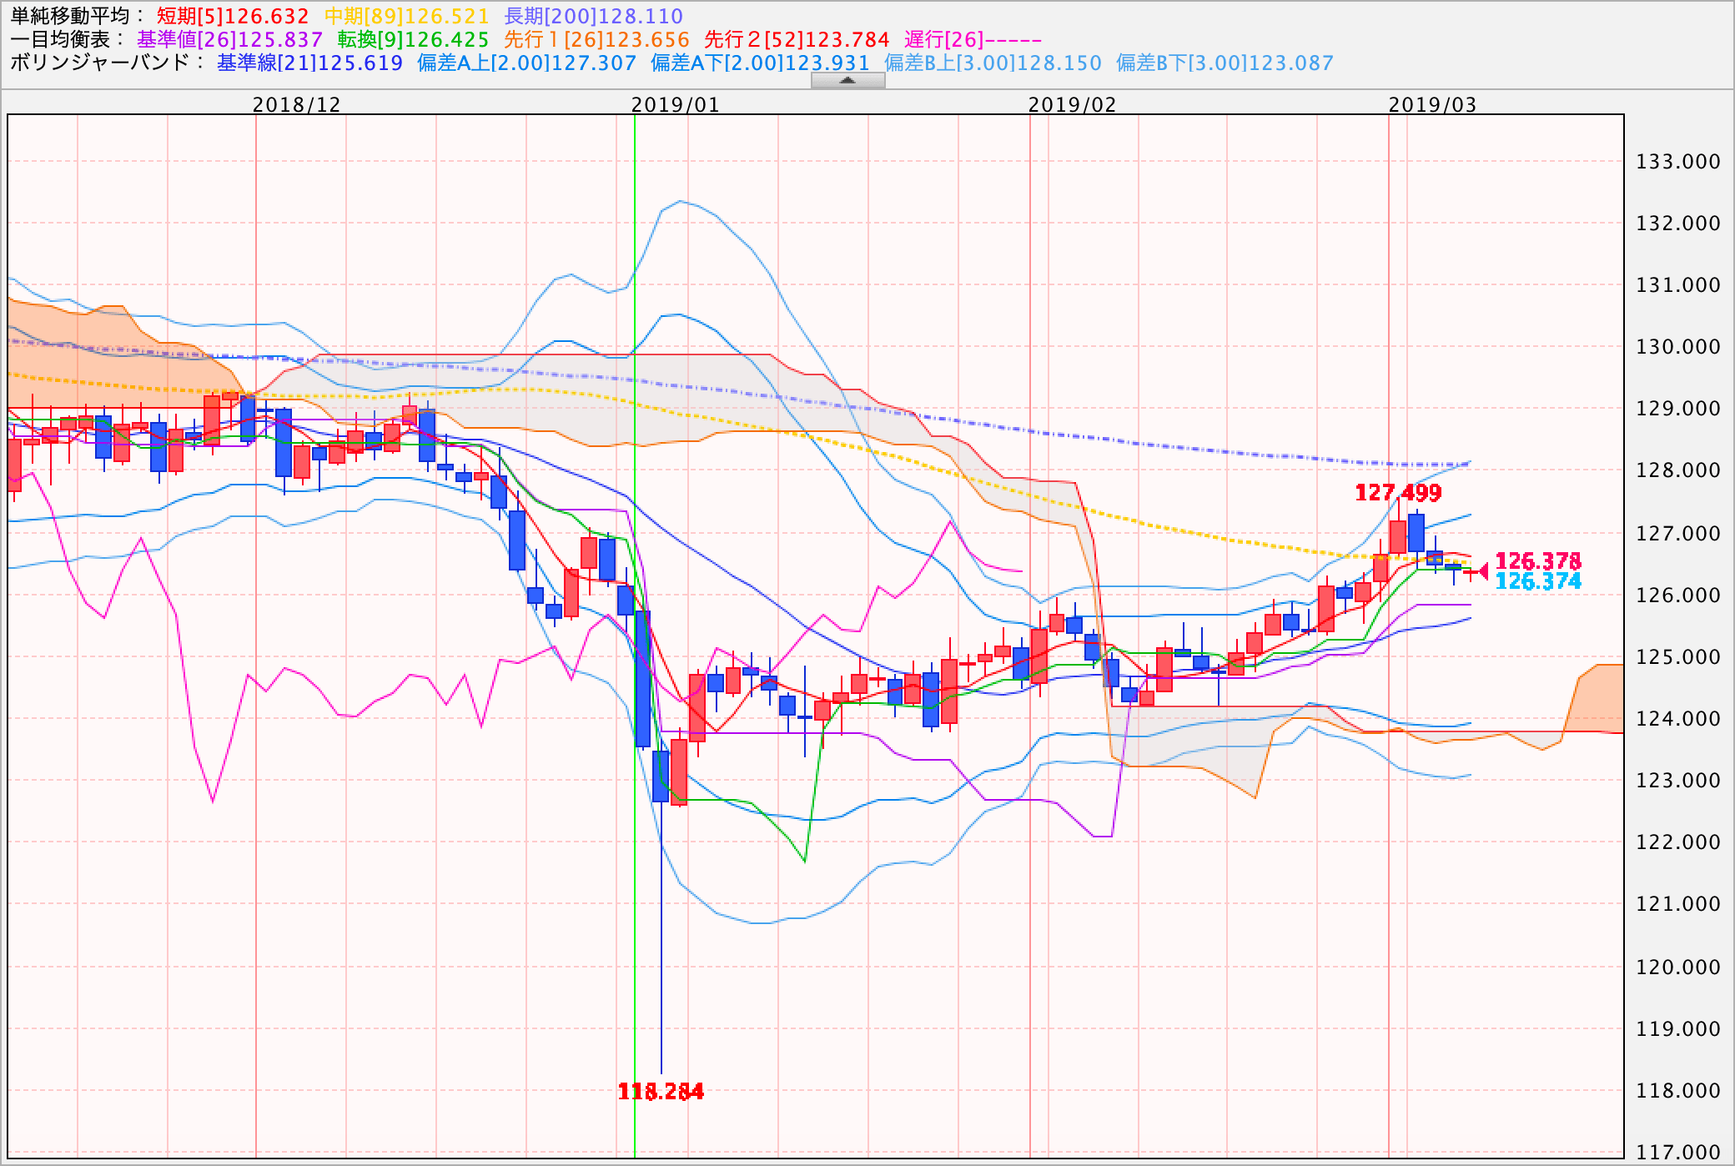Click 偏差A下[2.00]123.931 legend entry
The width and height of the screenshot is (1735, 1166).
[x=760, y=63]
